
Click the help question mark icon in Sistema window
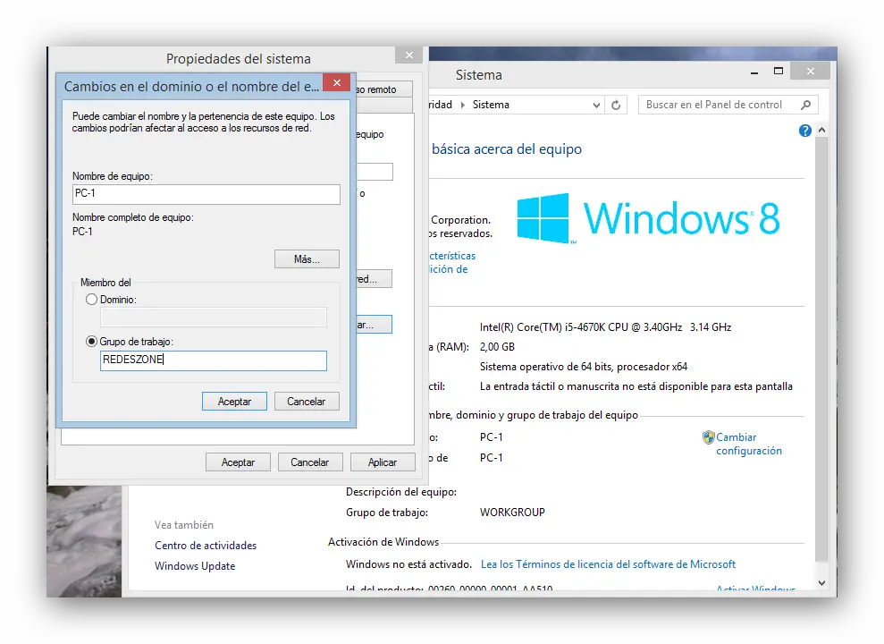tap(804, 131)
